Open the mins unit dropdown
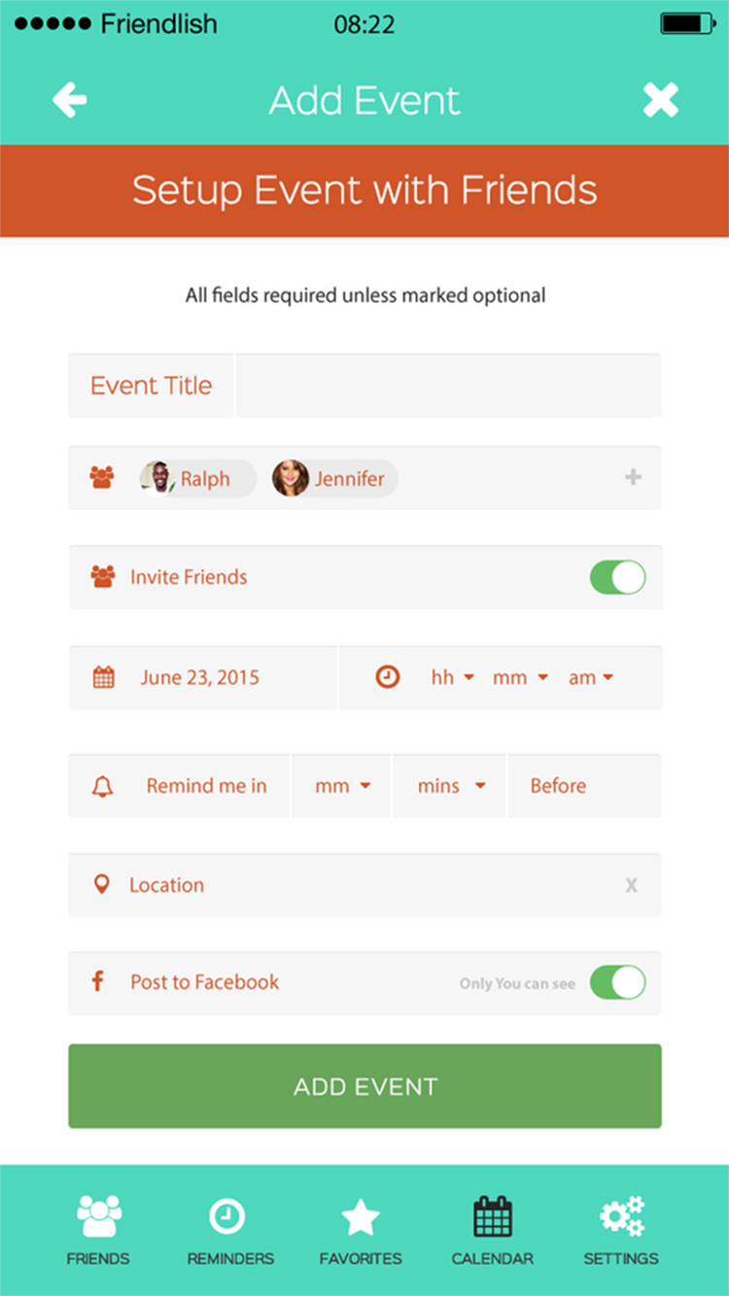The width and height of the screenshot is (729, 1296). pos(451,786)
